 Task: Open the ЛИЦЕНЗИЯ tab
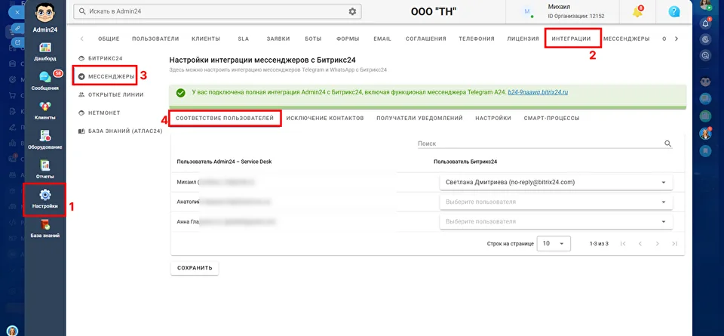coord(523,39)
